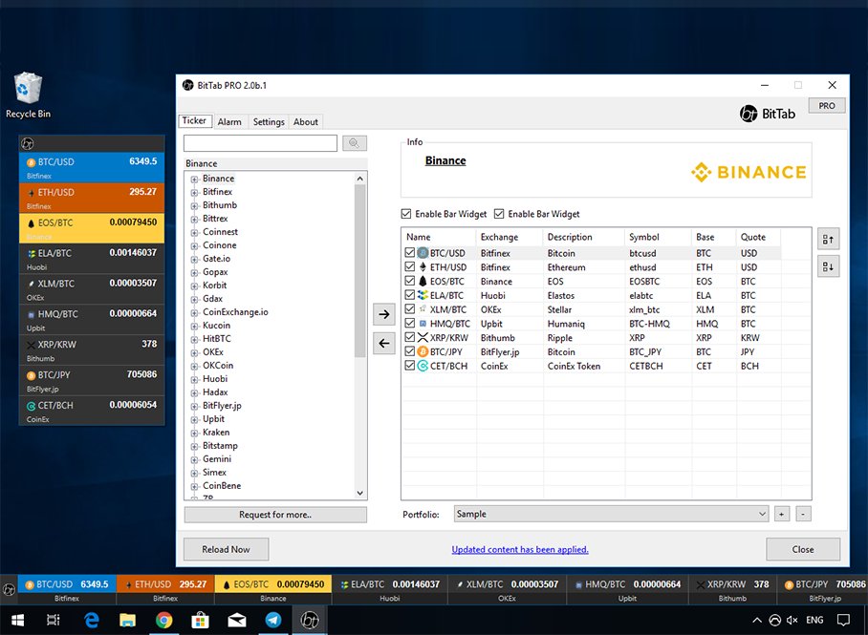Uncheck the XRP/KRW ticker row

tap(410, 337)
